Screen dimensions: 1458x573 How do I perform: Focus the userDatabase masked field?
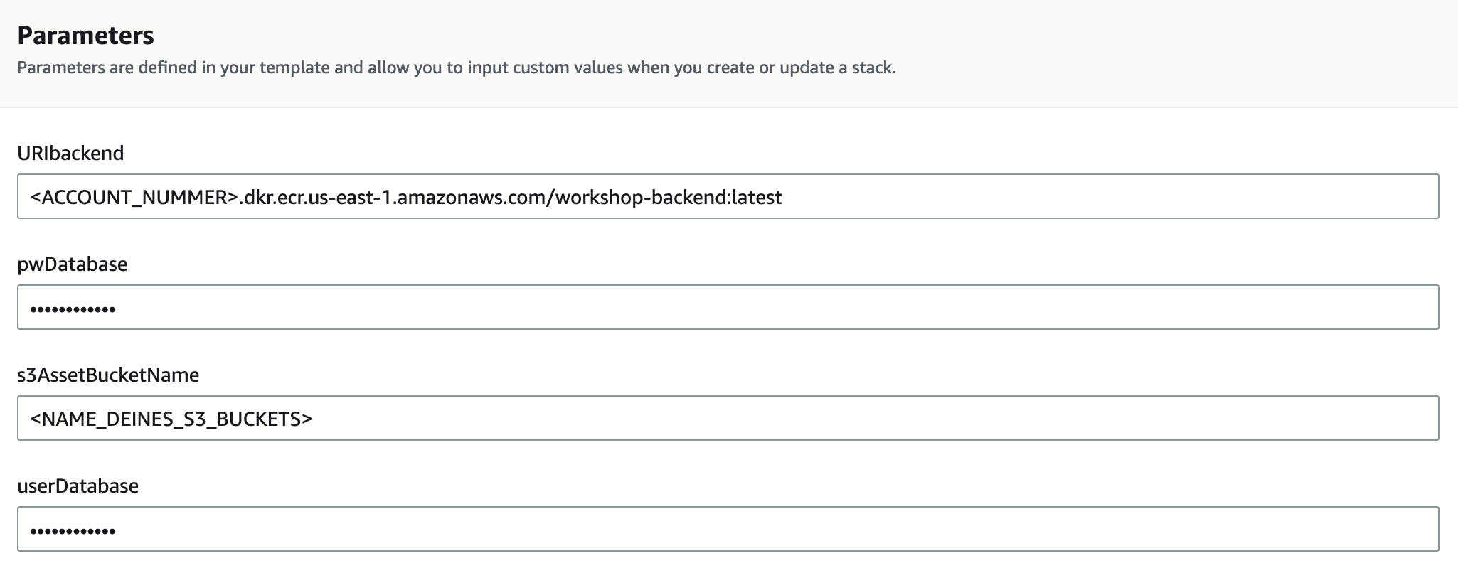728,529
